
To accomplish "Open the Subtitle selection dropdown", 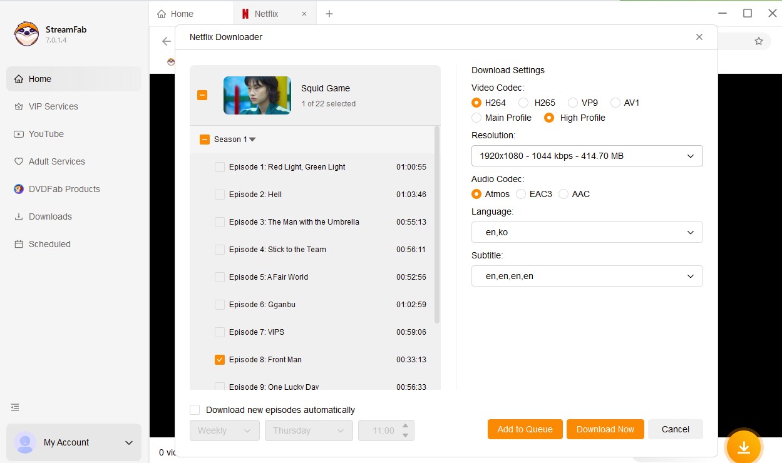I will [587, 276].
